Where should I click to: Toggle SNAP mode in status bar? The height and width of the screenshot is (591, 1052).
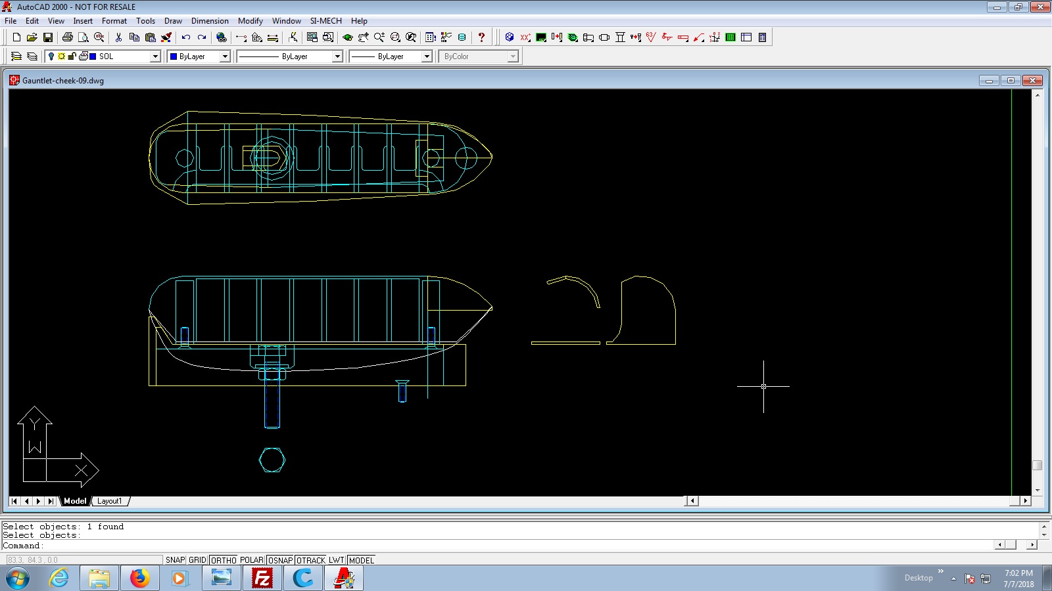(x=175, y=560)
